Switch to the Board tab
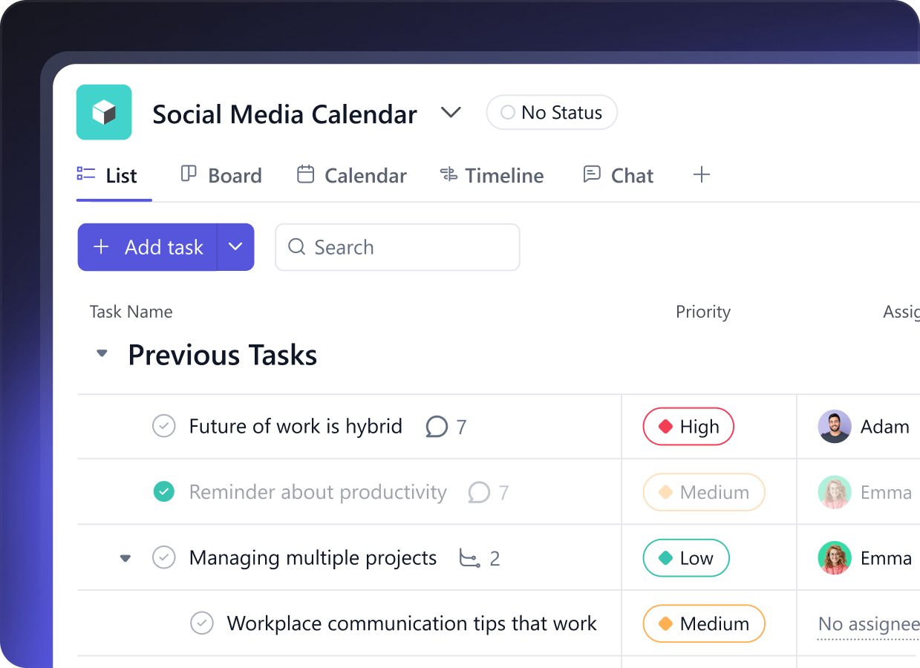This screenshot has height=668, width=920. [x=221, y=175]
